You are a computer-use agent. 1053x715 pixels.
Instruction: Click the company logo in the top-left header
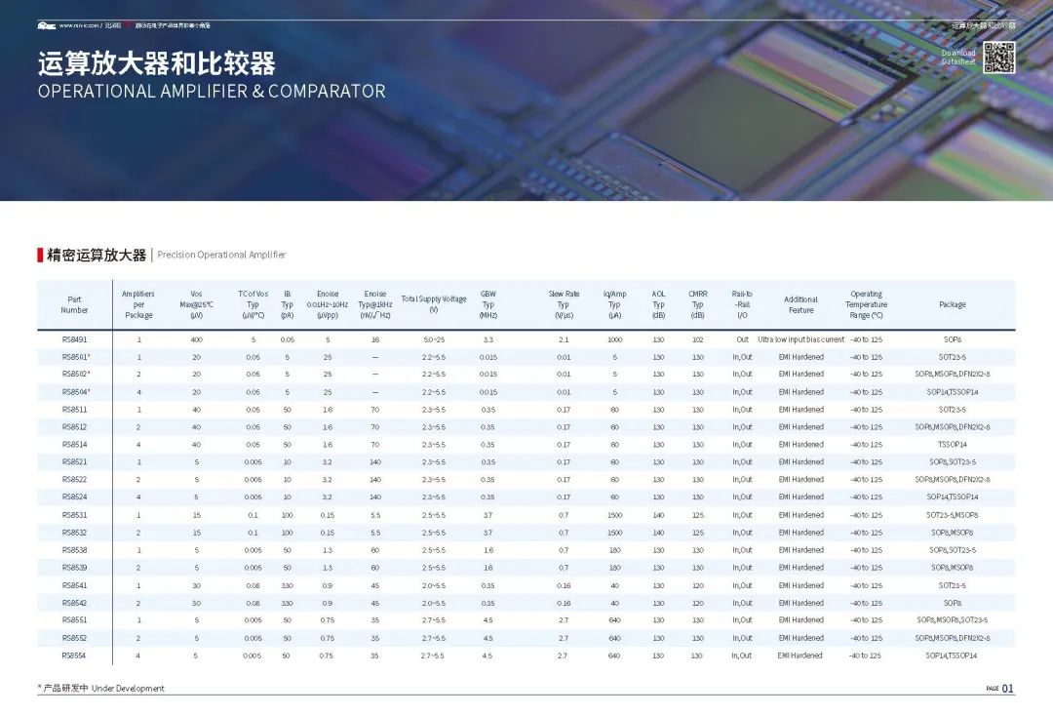(47, 25)
